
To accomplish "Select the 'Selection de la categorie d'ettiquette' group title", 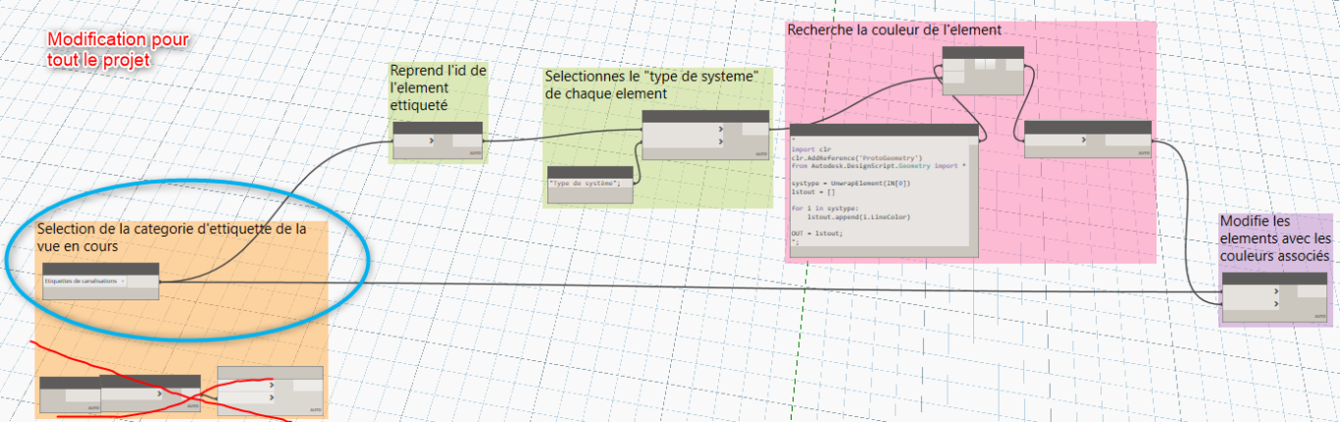I will point(173,237).
